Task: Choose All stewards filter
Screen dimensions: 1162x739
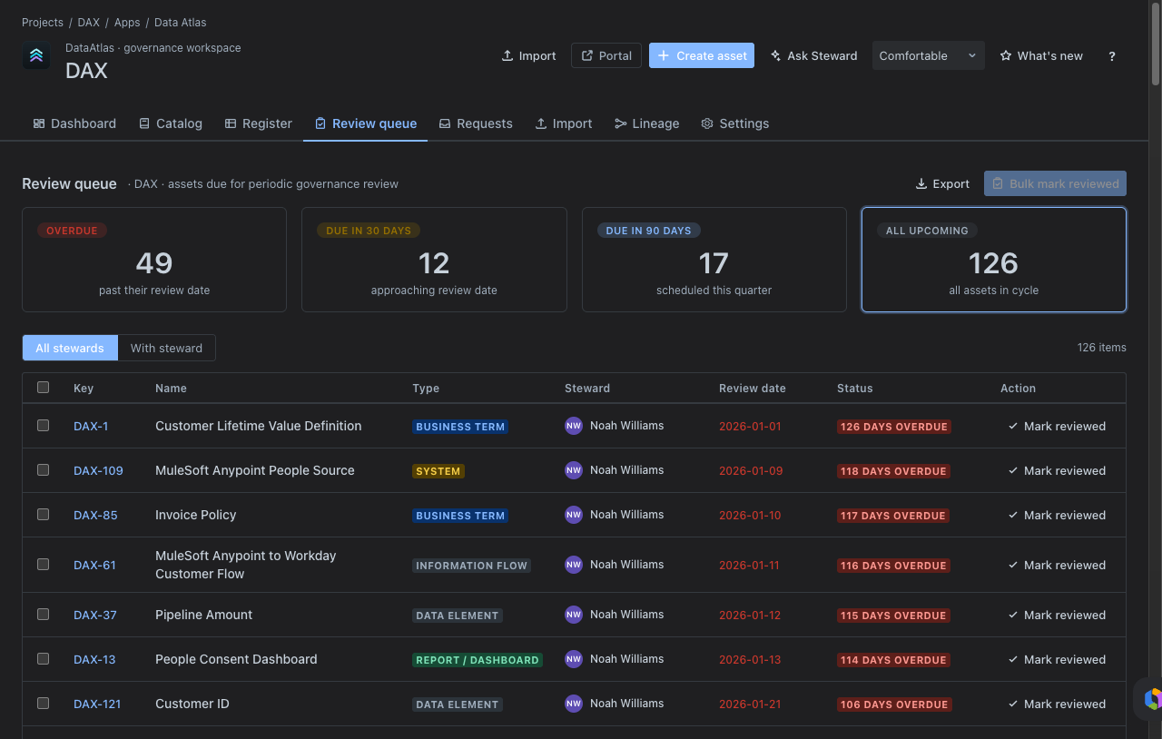Action: pos(70,348)
